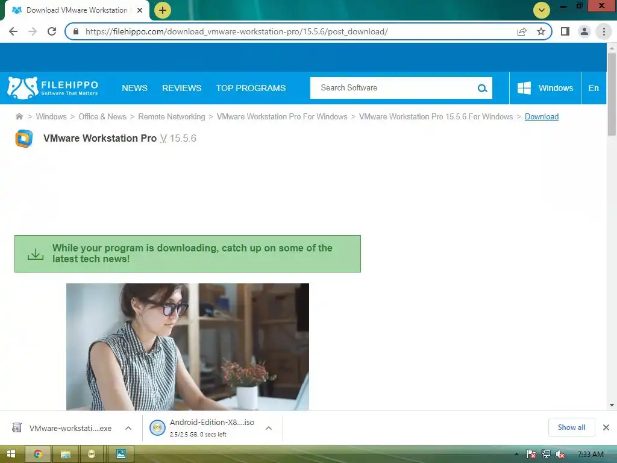Click the FileHippo logo
This screenshot has height=463, width=617.
pos(53,88)
